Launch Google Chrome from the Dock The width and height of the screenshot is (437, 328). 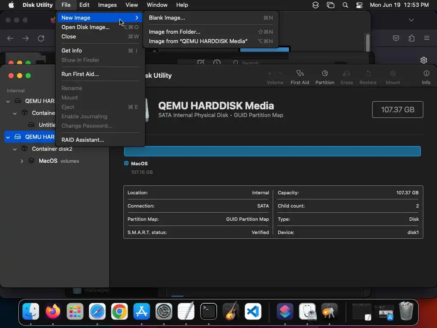119,311
